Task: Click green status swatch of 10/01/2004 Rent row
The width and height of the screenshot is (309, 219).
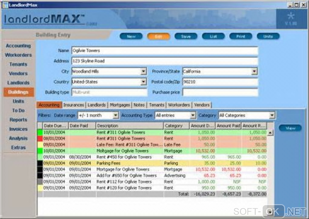Action: click(x=40, y=132)
